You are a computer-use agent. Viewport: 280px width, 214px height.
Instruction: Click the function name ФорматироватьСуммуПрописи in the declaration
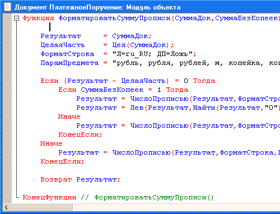115,18
